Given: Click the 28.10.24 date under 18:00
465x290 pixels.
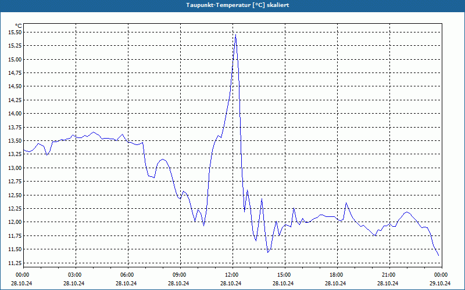Looking at the screenshot, I should pyautogui.click(x=335, y=283).
